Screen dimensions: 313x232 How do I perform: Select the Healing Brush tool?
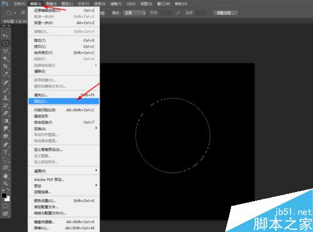(6, 83)
